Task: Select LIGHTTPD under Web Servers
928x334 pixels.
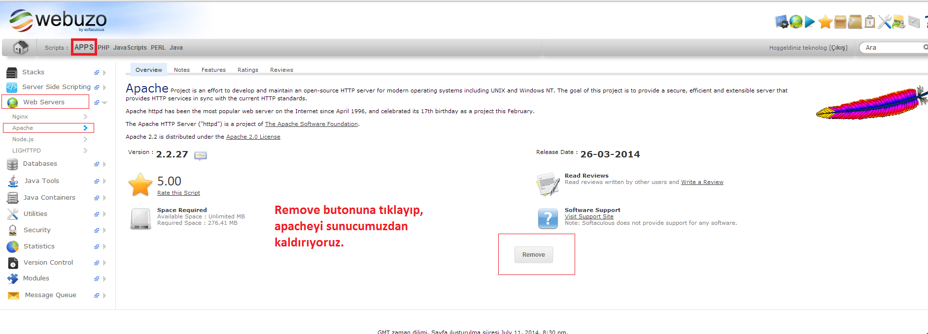Action: (27, 151)
